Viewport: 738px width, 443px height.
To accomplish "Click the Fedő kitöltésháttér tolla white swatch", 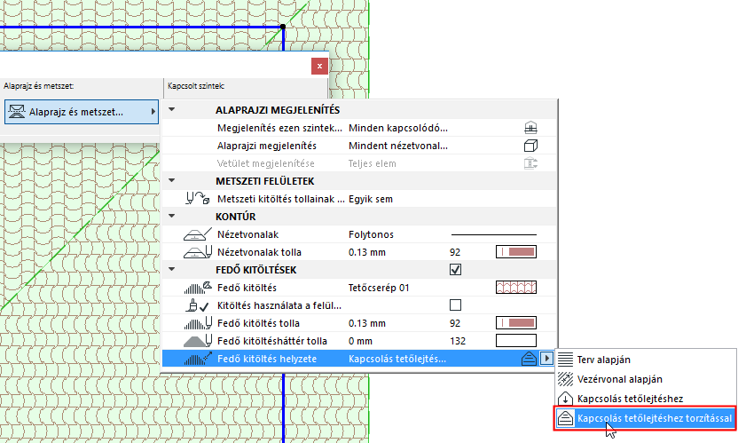I will pyautogui.click(x=516, y=341).
